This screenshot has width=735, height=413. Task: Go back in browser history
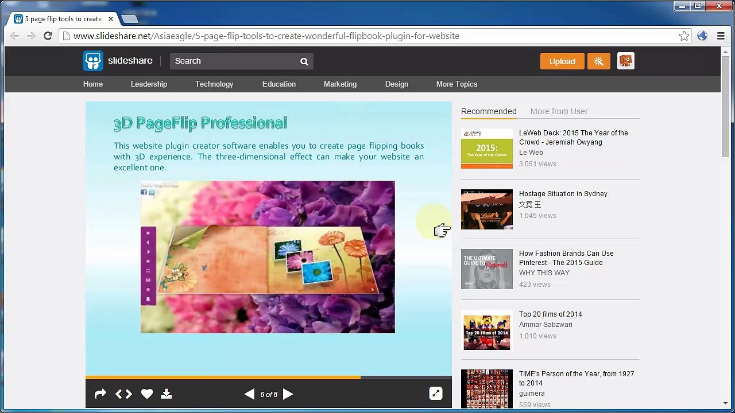15,36
